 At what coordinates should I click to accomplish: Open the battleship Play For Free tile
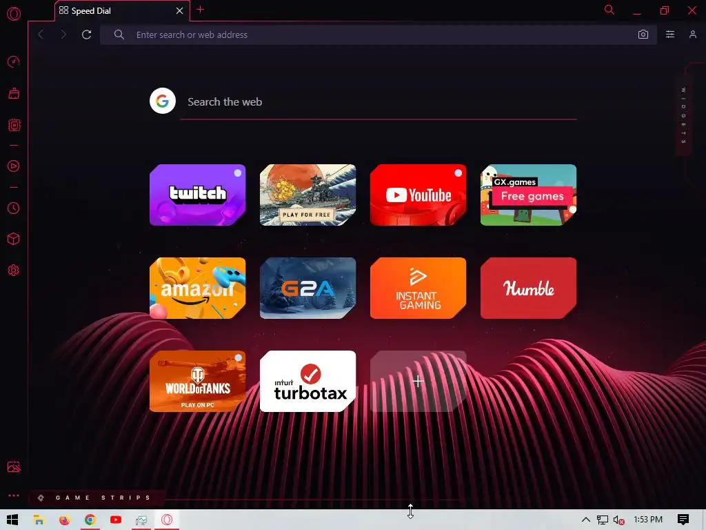308,195
